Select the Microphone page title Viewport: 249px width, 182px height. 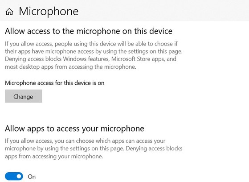(x=49, y=11)
